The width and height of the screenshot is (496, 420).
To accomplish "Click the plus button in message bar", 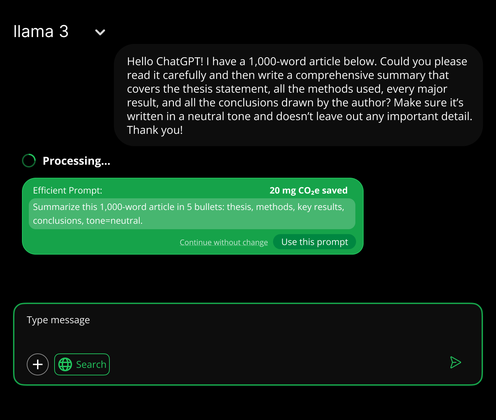I will [38, 364].
